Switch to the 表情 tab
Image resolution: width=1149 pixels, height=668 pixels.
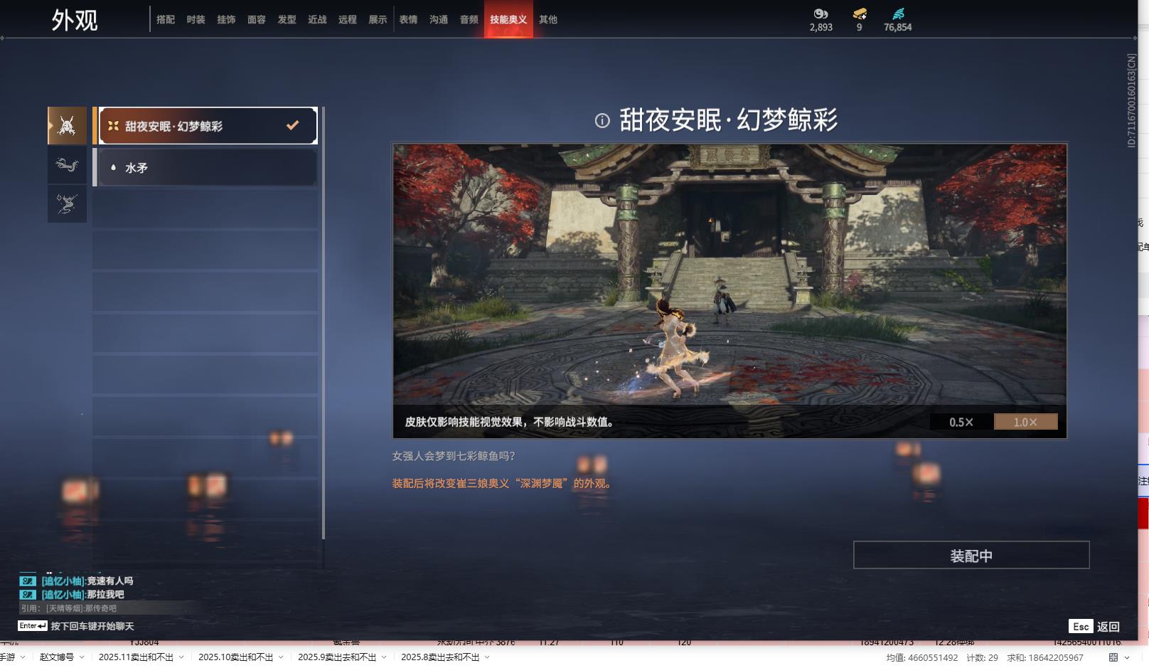click(x=409, y=20)
